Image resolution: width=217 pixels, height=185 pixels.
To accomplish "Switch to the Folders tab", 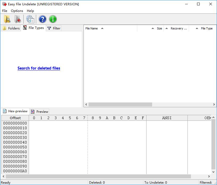I will pyautogui.click(x=11, y=28).
